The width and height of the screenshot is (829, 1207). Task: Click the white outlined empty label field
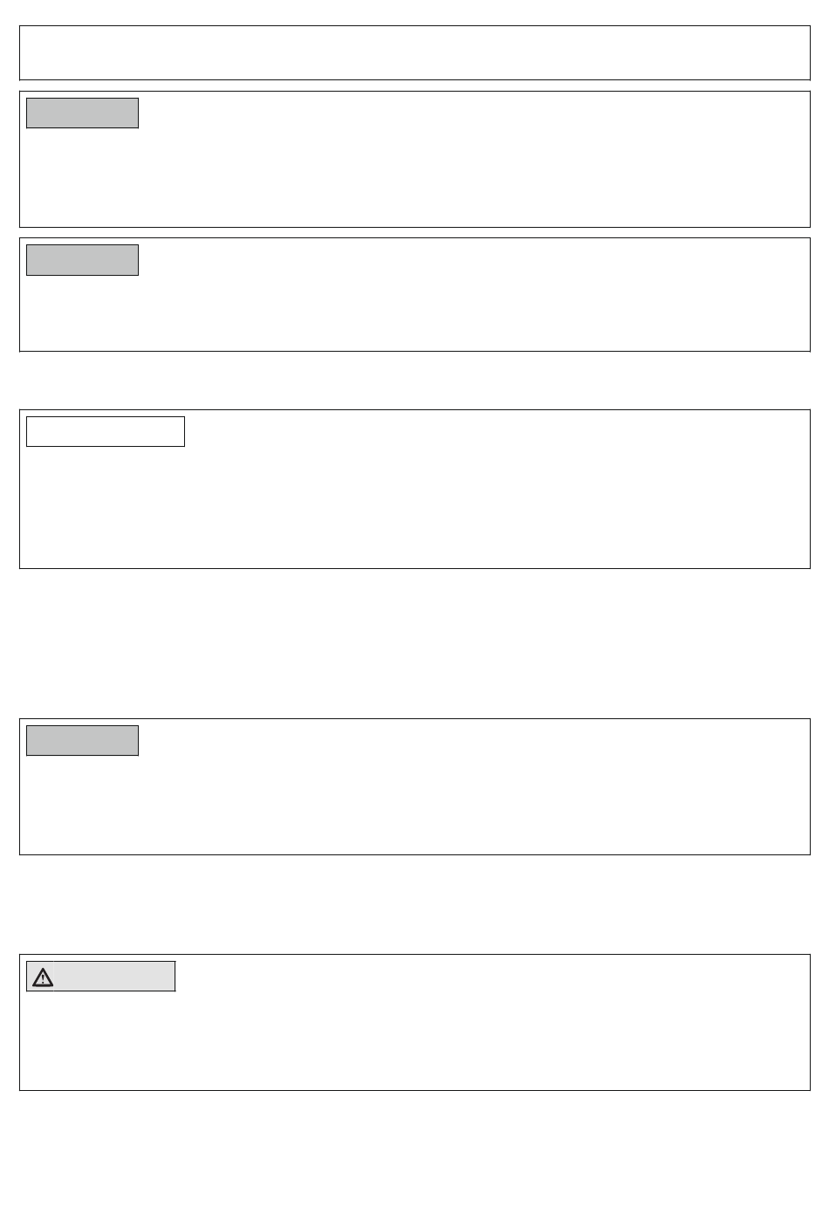(x=106, y=431)
